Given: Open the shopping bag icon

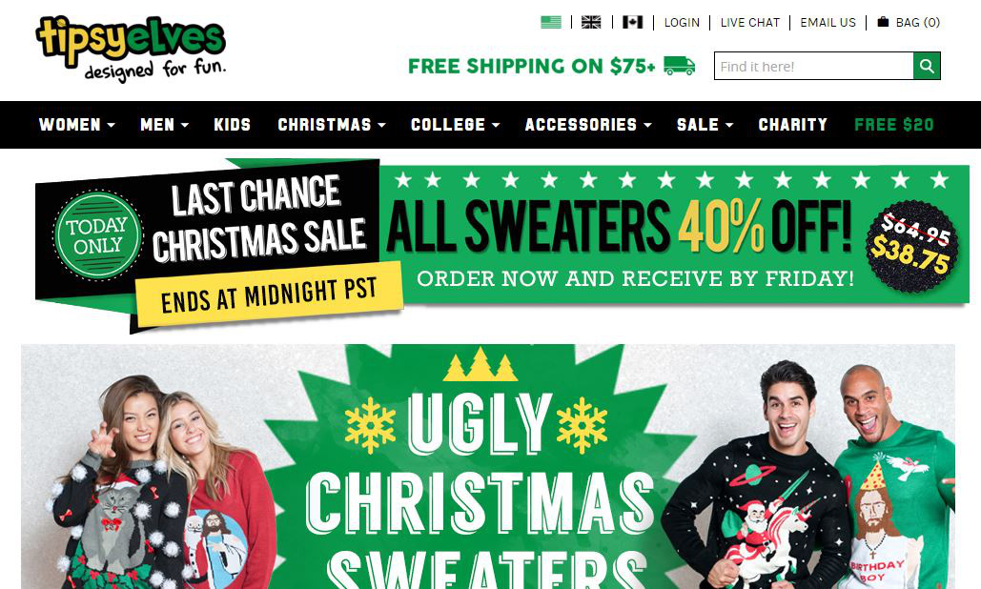Looking at the screenshot, I should click(x=883, y=22).
